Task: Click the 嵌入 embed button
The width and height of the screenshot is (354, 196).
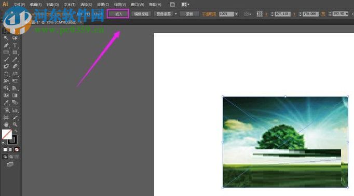Action: pos(118,14)
